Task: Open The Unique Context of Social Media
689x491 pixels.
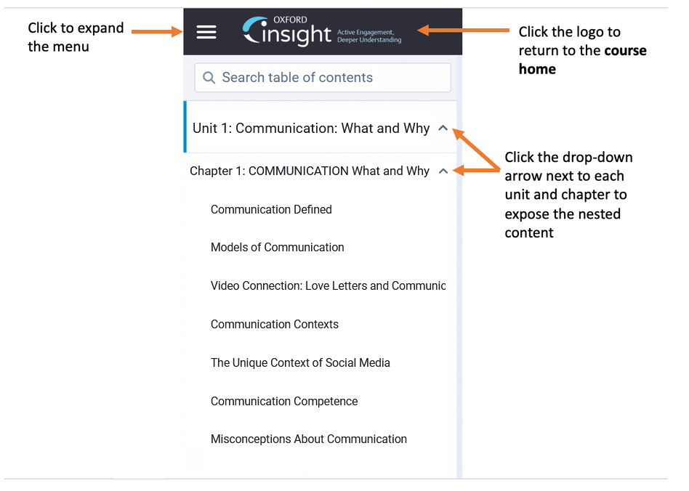Action: click(300, 362)
